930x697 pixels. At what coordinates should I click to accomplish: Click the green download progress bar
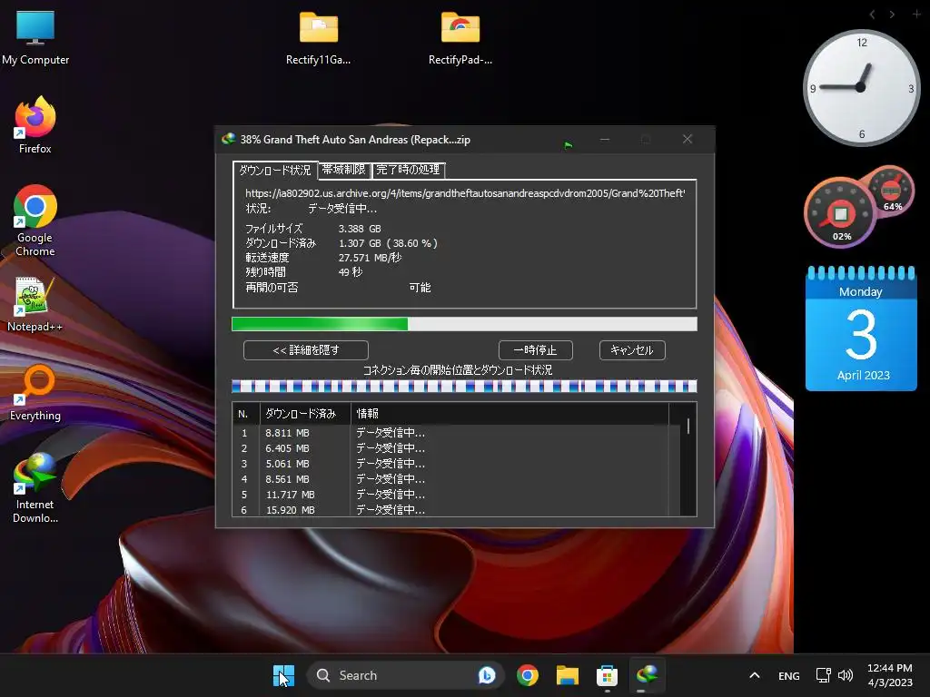464,324
